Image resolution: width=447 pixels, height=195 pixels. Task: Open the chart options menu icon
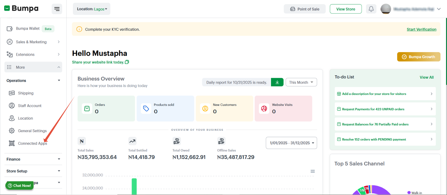(313, 171)
